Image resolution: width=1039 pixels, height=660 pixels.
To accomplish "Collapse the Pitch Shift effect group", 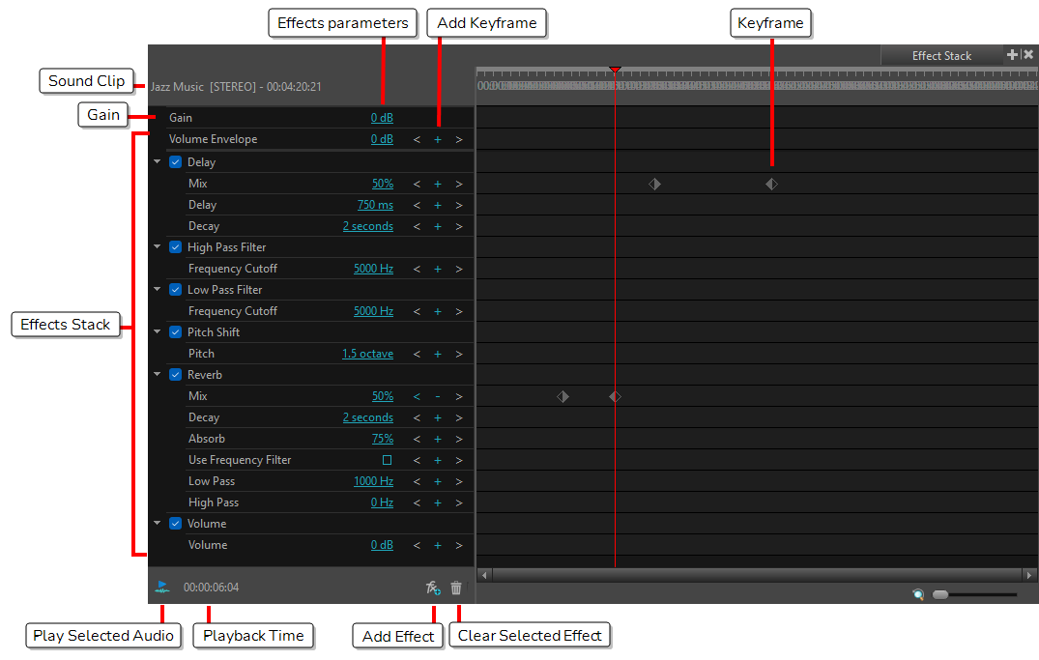I will click(158, 332).
